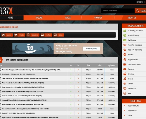Viewport: 146px width, 119px height.
Task: Focus the Search for torrents field
Action: pyautogui.click(x=118, y=11)
